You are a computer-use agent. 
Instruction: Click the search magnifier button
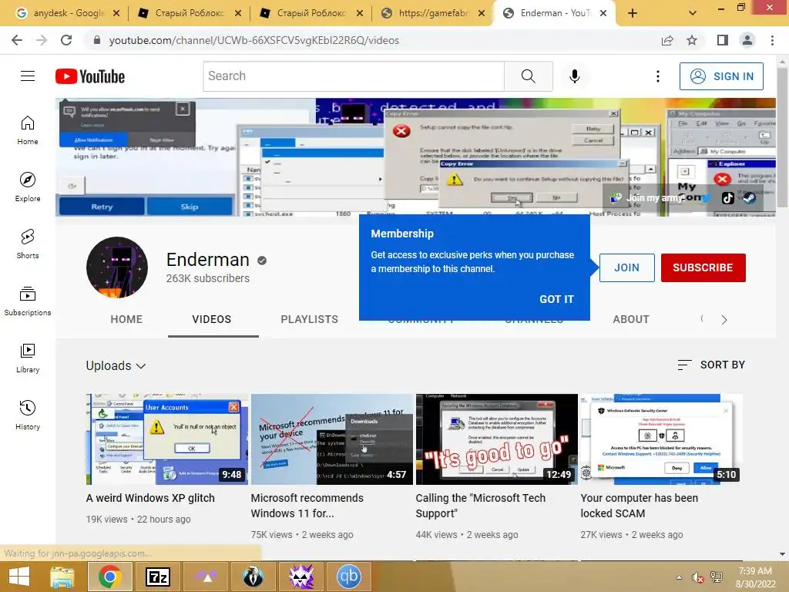pos(529,76)
